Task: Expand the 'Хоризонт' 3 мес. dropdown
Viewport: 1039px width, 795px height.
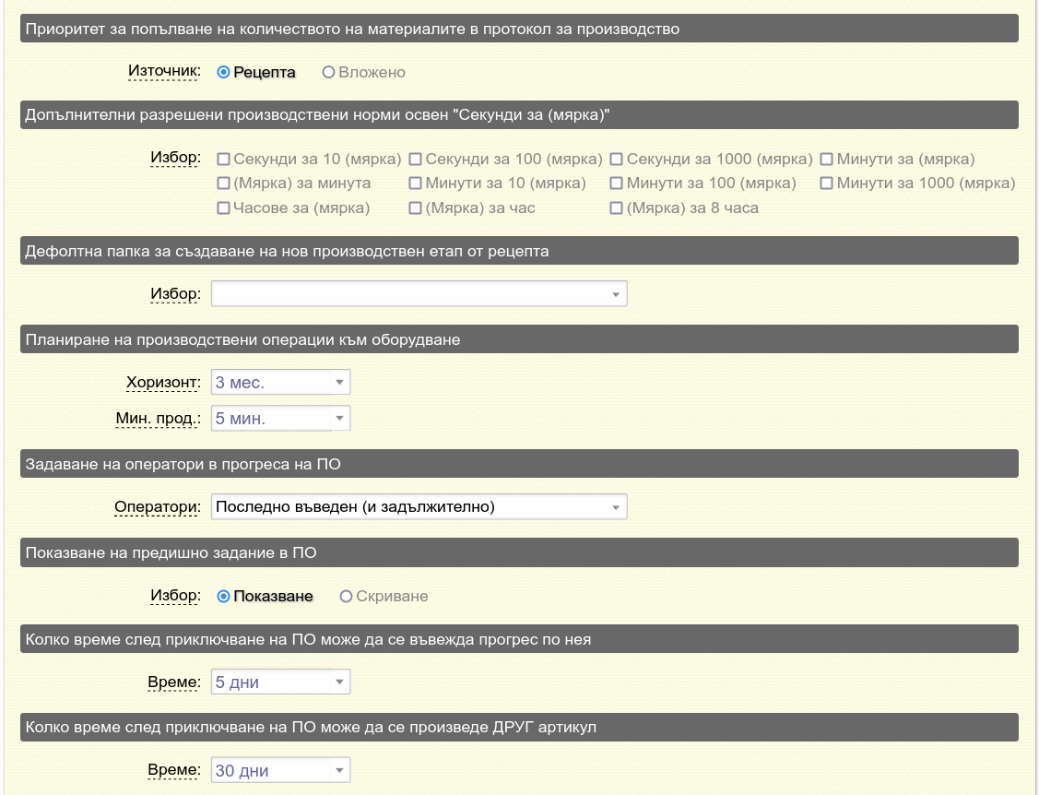Action: click(280, 383)
